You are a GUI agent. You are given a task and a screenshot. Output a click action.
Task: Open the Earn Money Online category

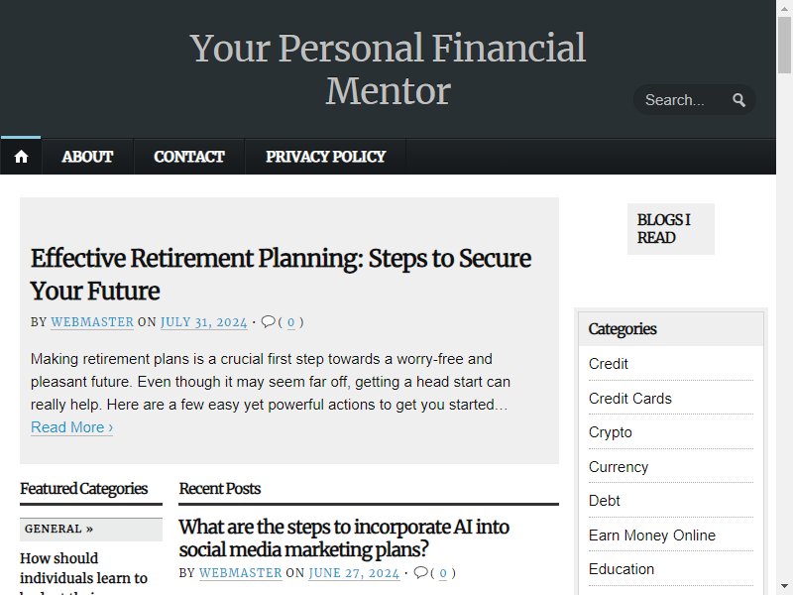[652, 535]
